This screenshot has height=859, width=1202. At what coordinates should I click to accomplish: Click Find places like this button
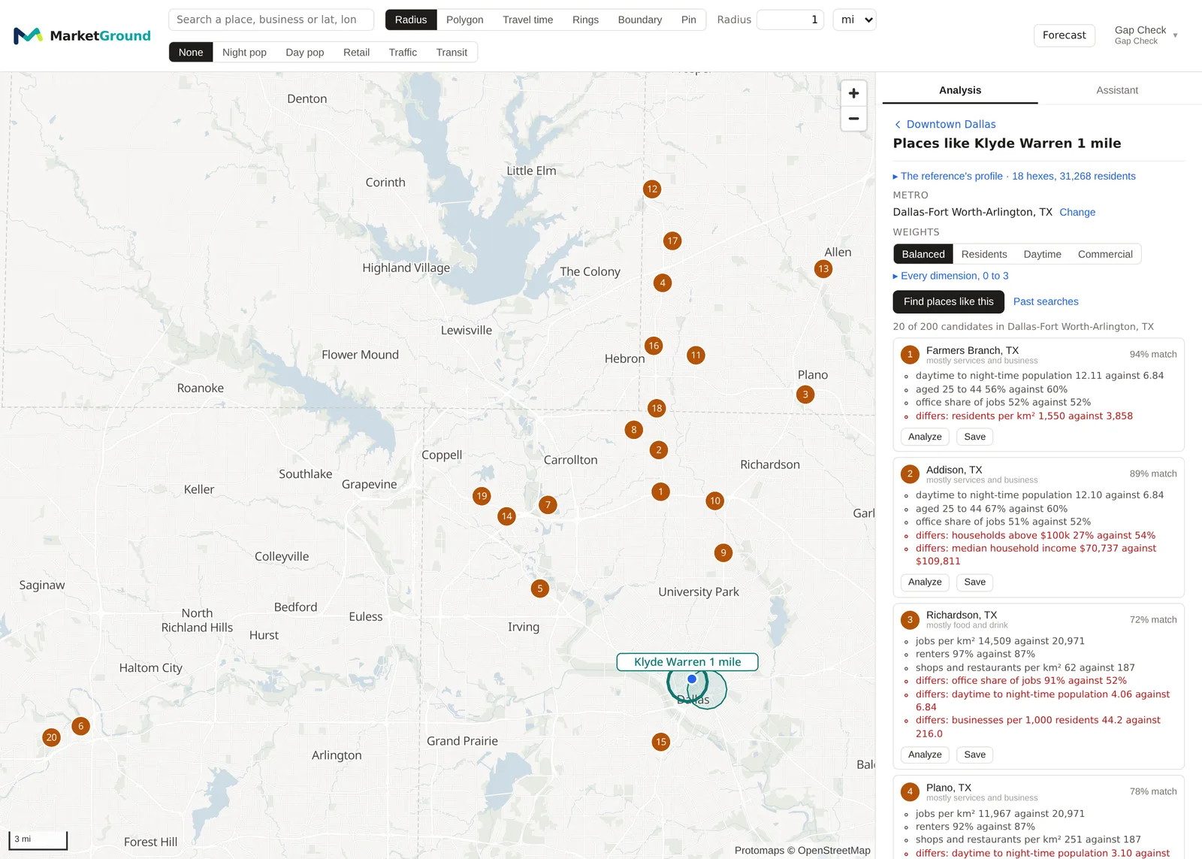(948, 301)
